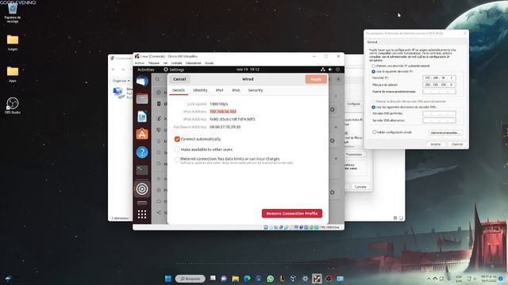Click the clock in Ubuntu top bar

tap(248, 70)
